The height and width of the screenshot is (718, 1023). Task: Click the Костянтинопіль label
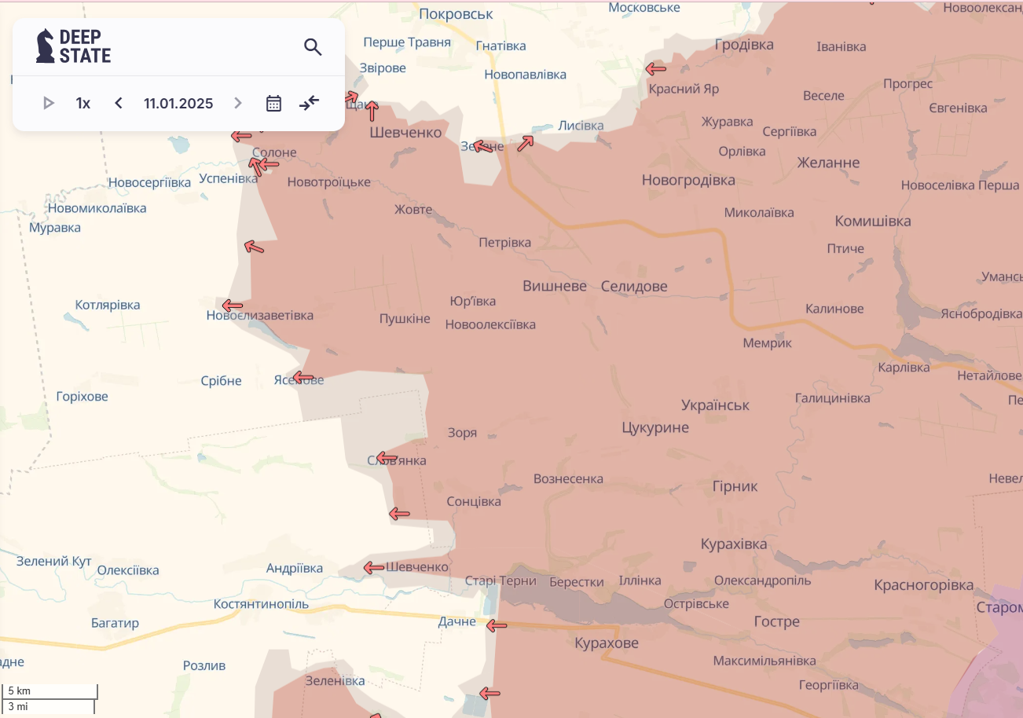coord(262,604)
